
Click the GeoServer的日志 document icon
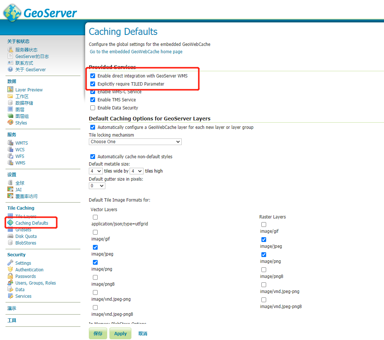[10, 56]
